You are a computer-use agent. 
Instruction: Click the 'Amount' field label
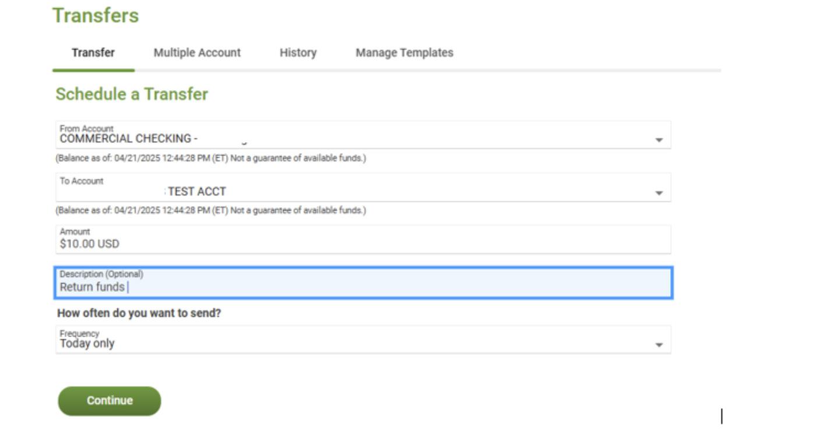click(75, 232)
